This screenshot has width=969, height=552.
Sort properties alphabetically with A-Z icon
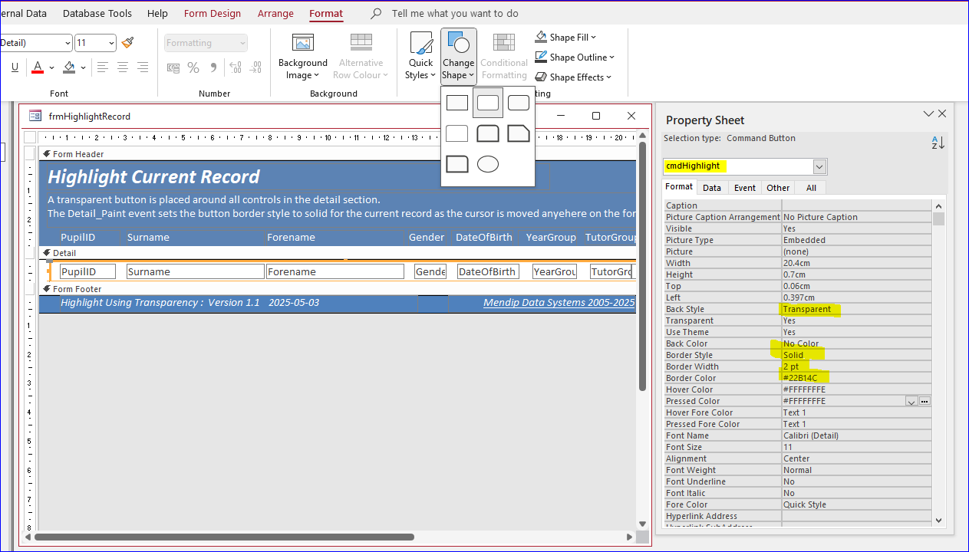938,143
